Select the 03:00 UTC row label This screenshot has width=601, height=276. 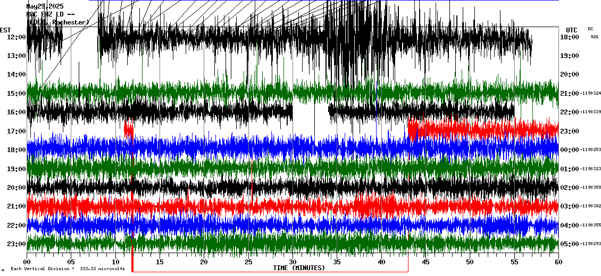569,206
